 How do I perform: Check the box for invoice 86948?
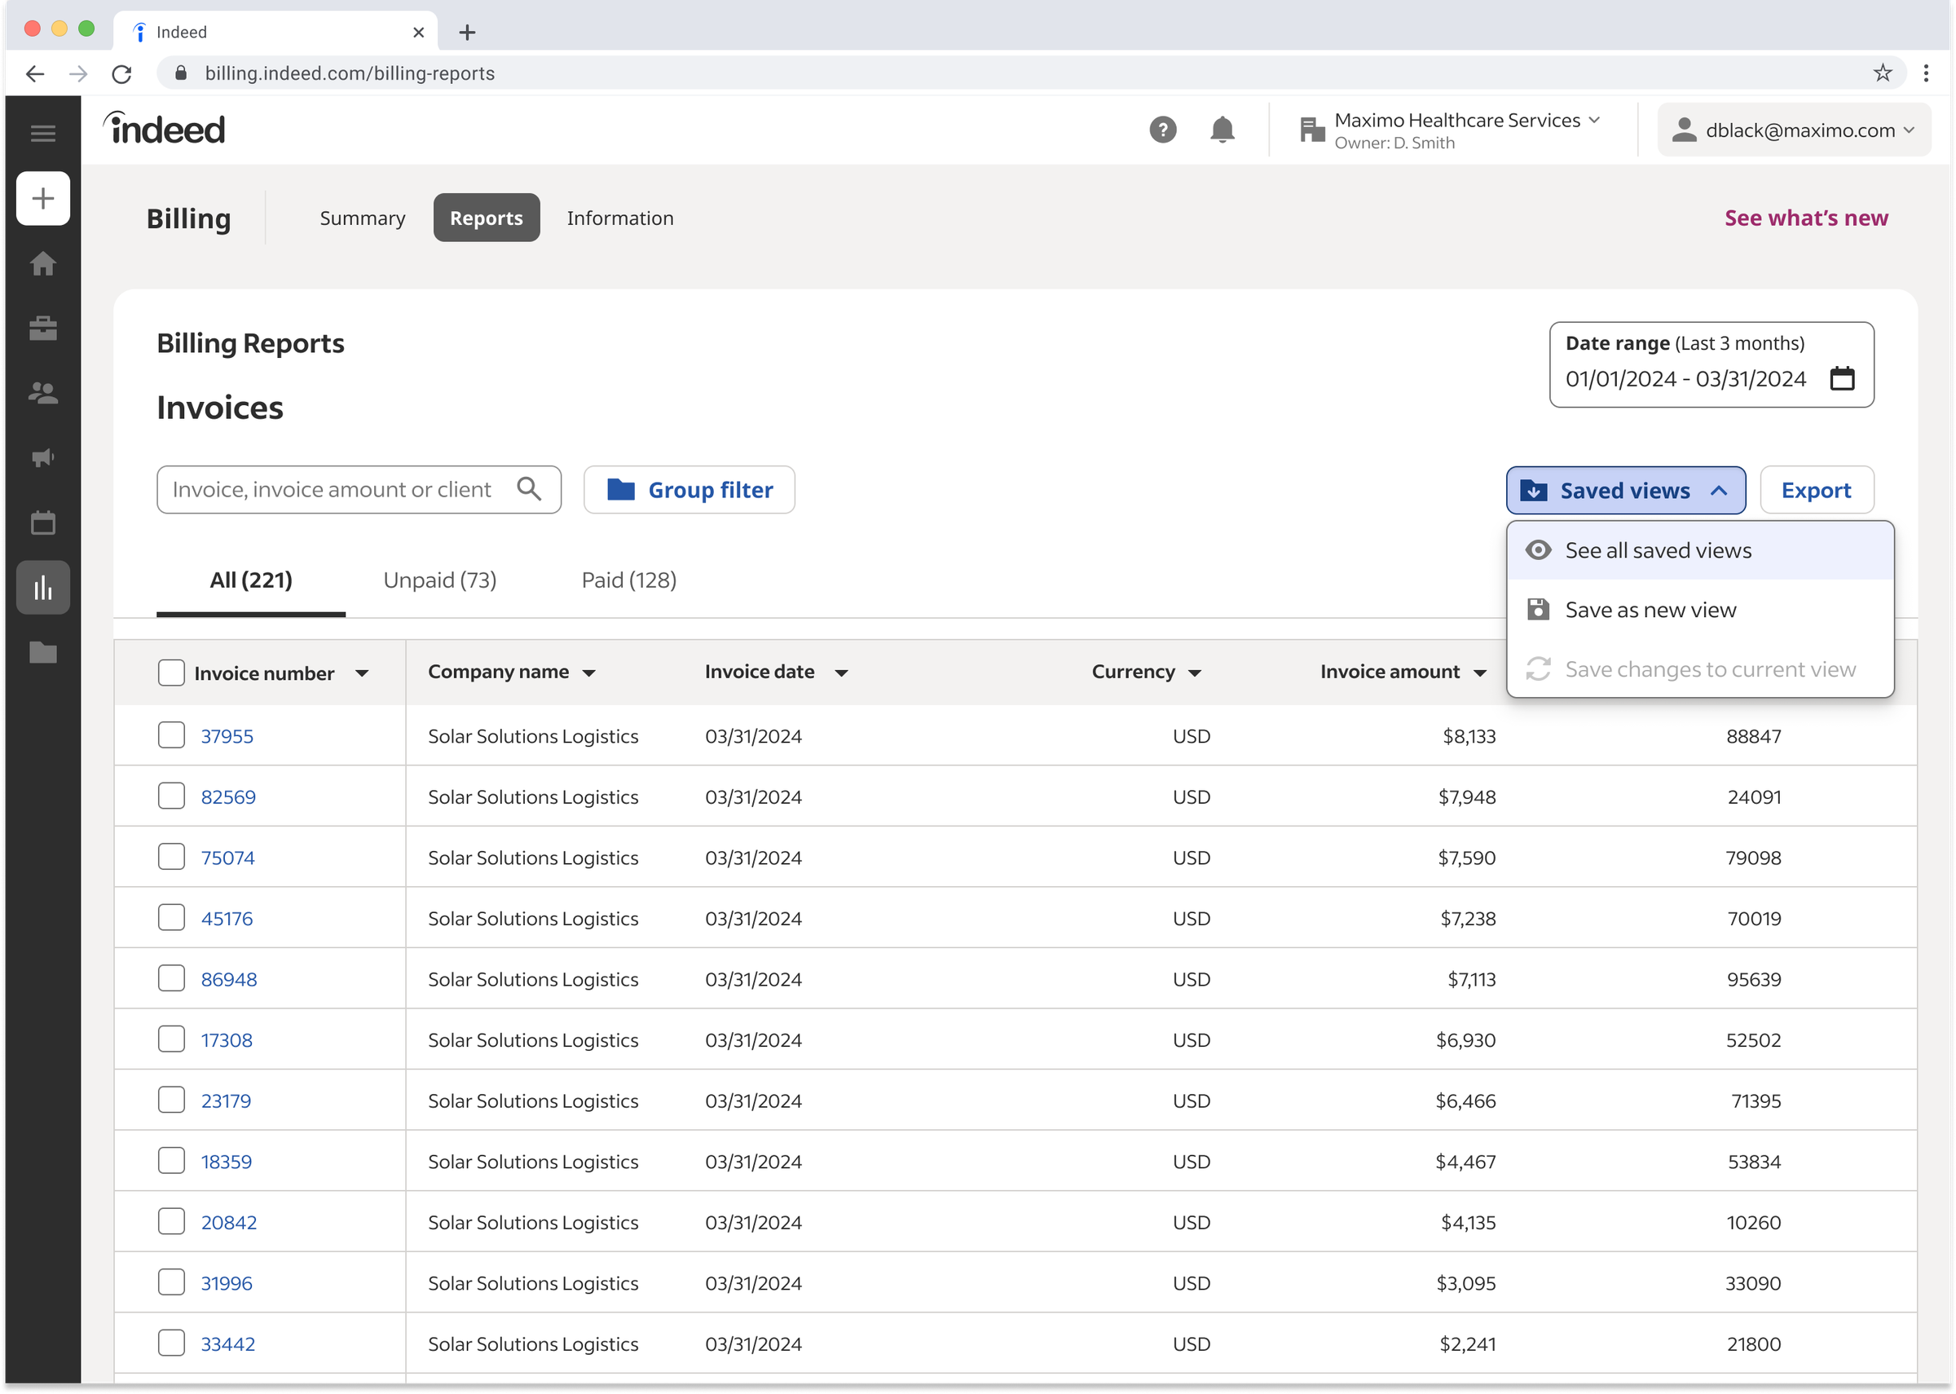pos(172,979)
